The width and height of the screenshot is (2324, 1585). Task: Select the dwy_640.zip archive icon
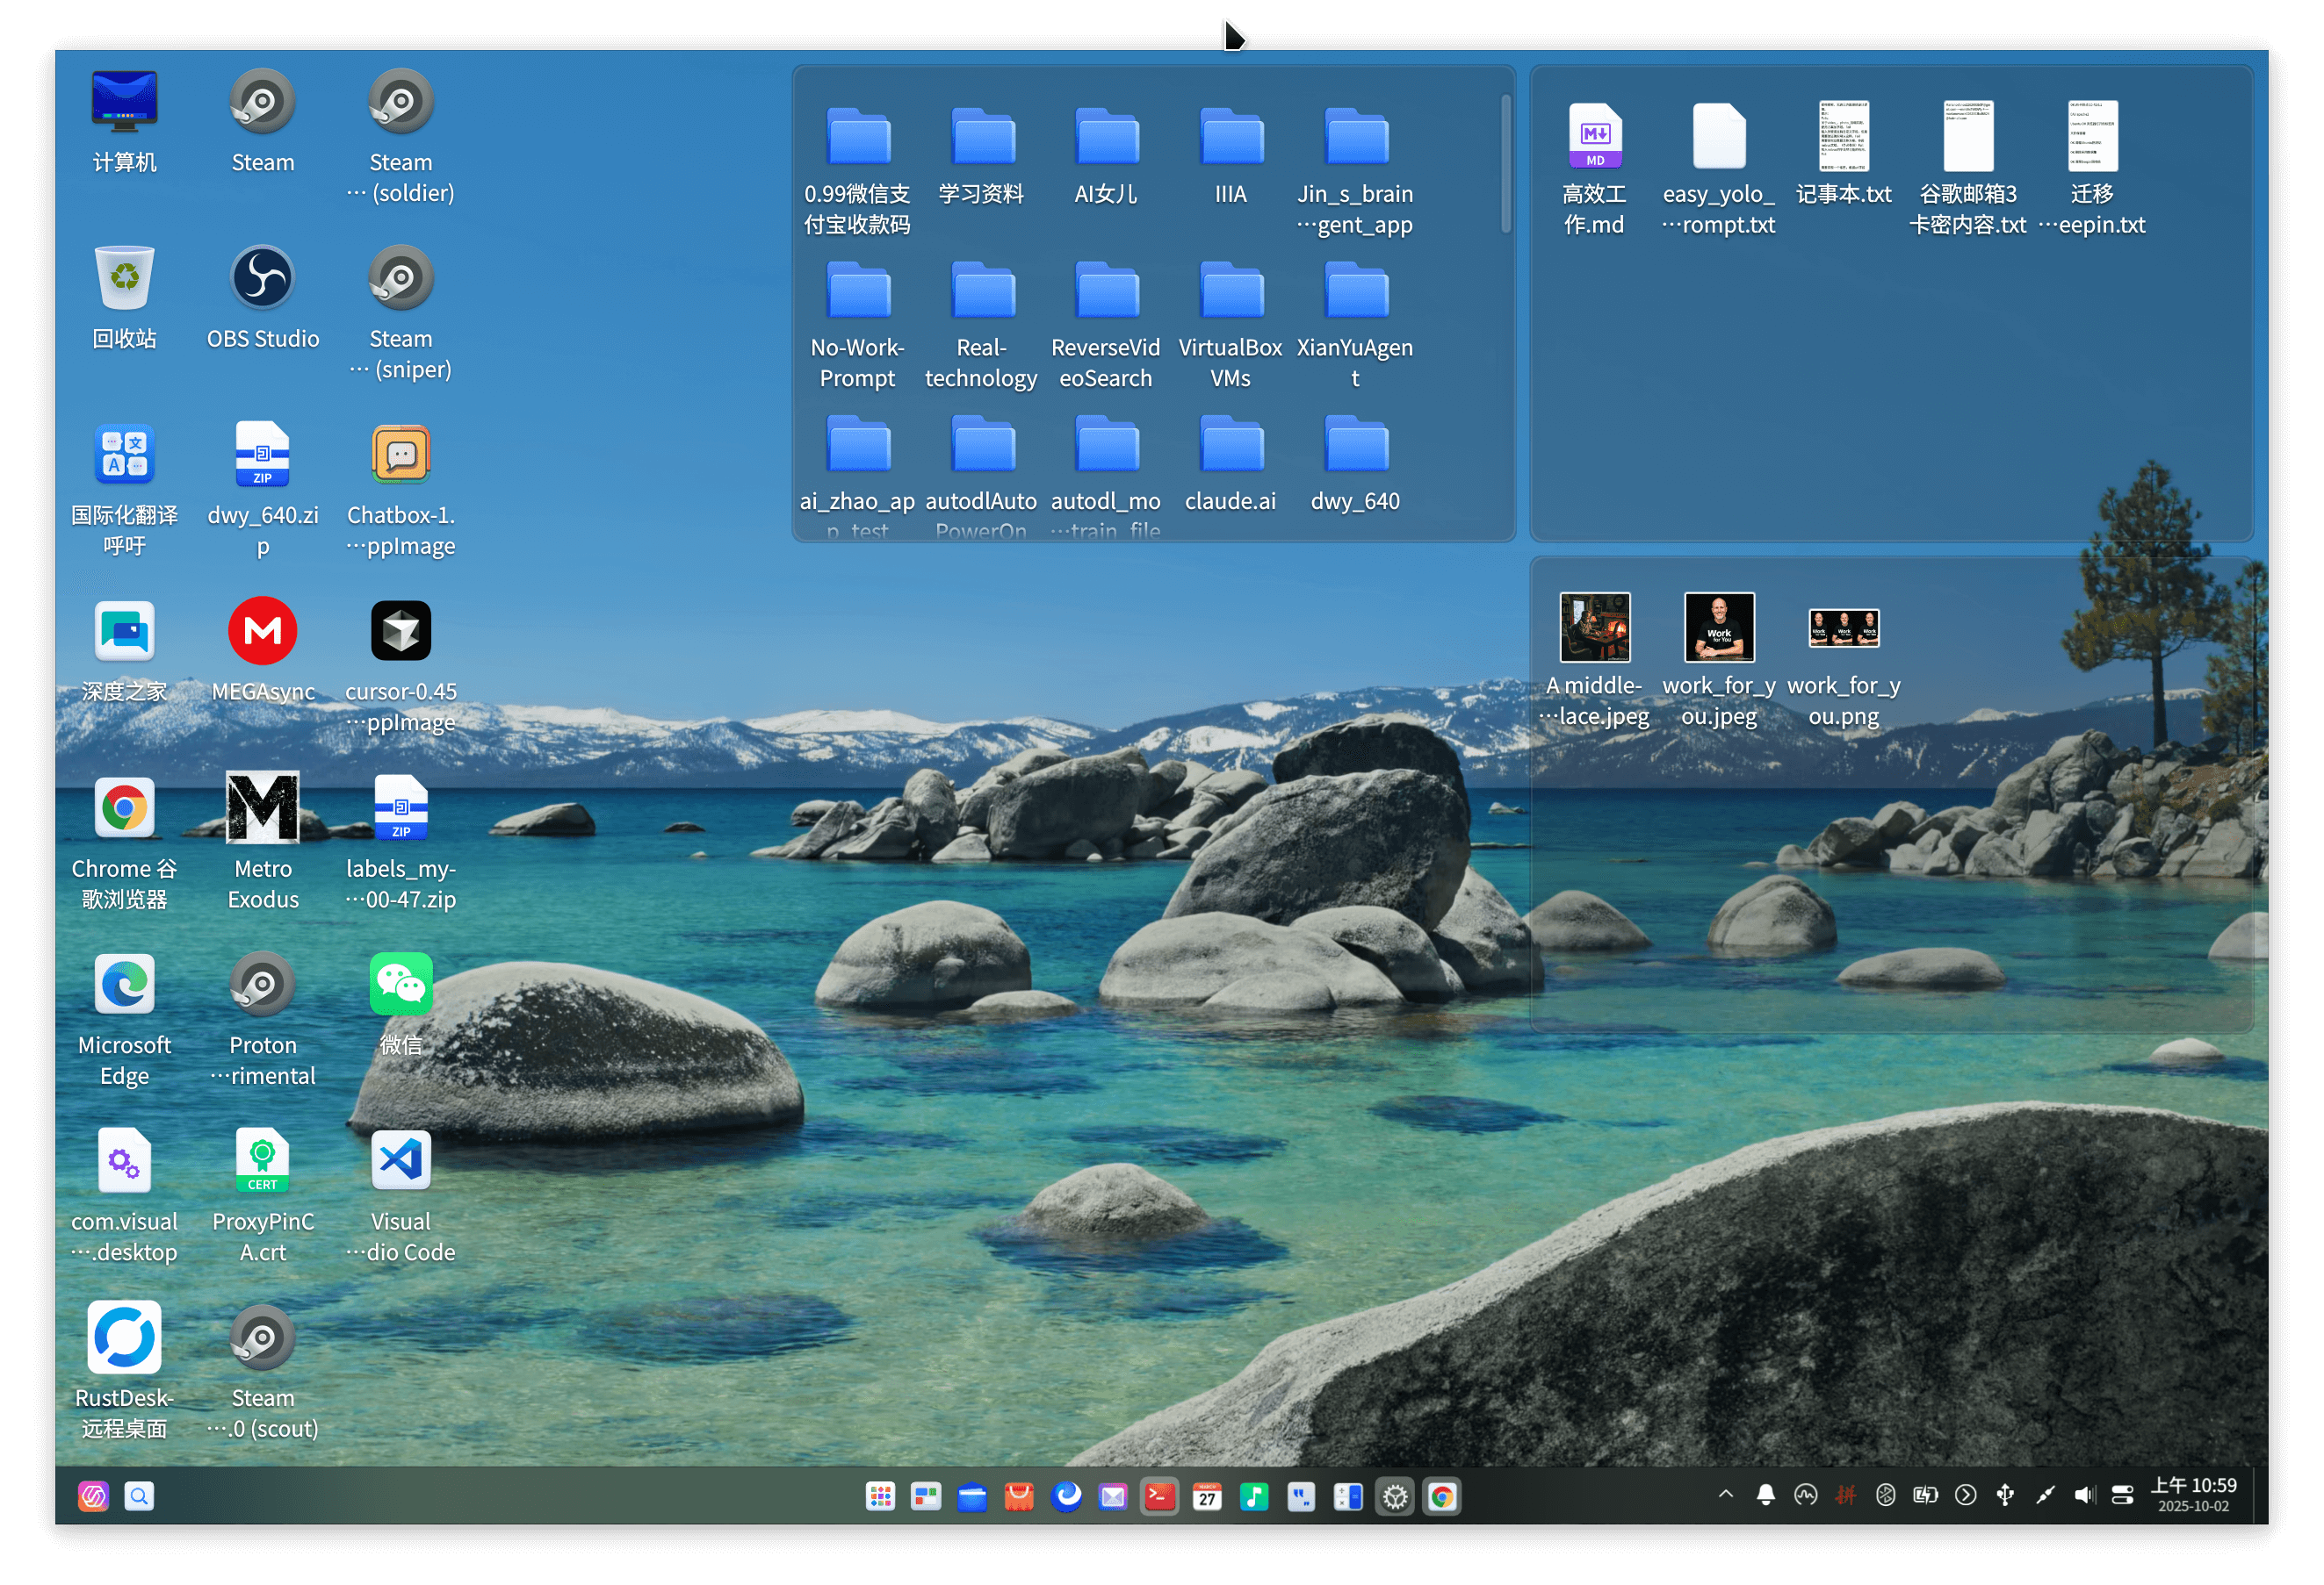263,455
